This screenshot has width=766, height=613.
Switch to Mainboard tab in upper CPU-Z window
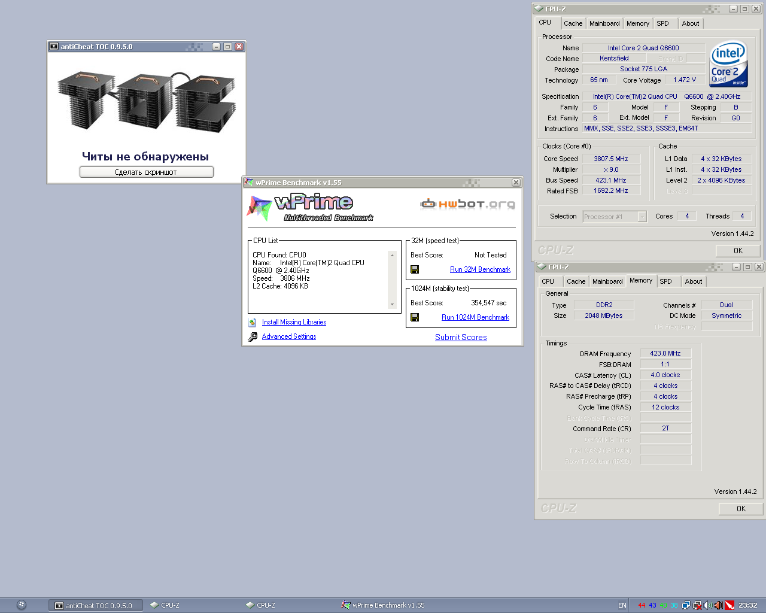[x=604, y=23]
